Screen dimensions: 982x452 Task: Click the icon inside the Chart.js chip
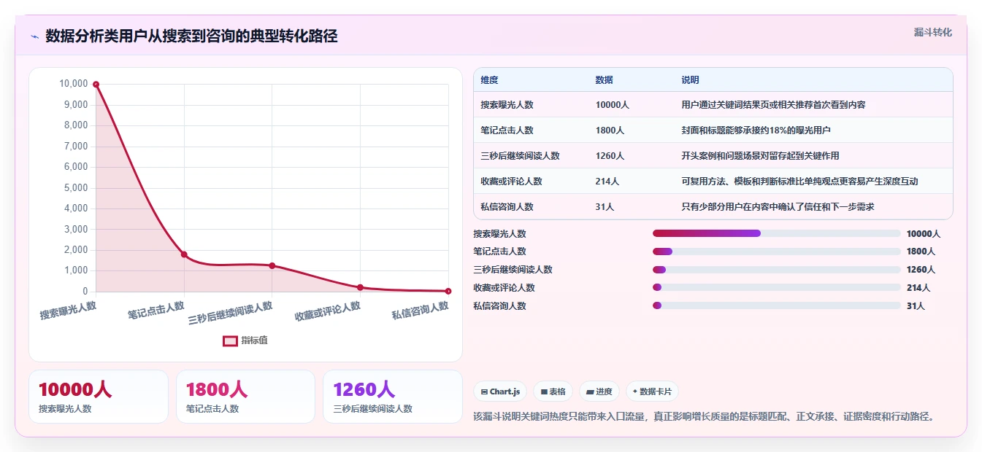point(484,391)
